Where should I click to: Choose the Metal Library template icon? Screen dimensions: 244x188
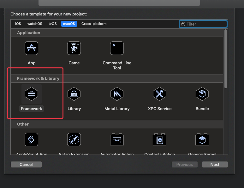pos(117,94)
